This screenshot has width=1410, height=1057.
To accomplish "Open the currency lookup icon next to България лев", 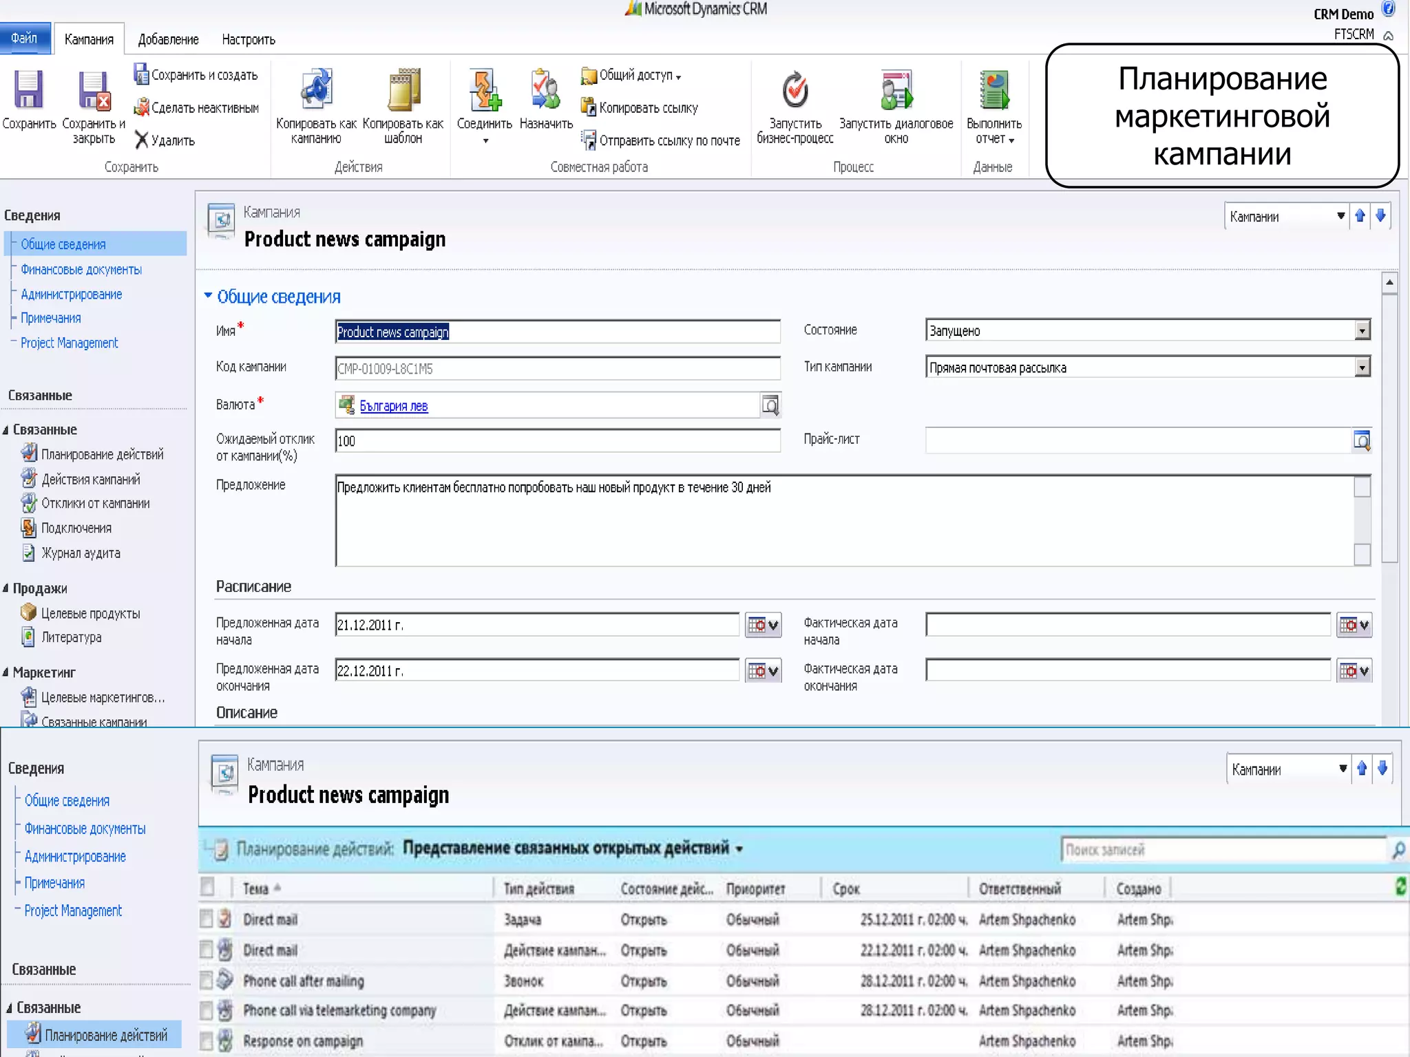I will (770, 405).
